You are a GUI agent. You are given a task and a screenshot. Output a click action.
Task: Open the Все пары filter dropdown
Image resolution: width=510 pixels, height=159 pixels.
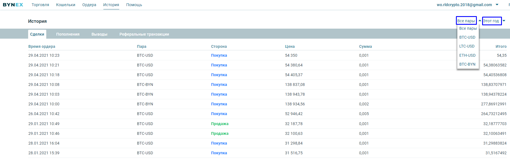click(466, 21)
